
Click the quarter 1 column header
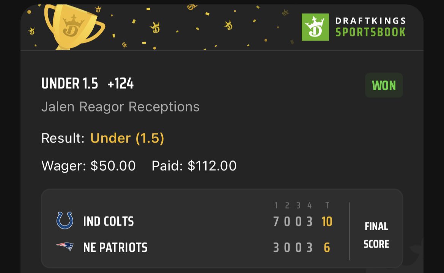276,206
